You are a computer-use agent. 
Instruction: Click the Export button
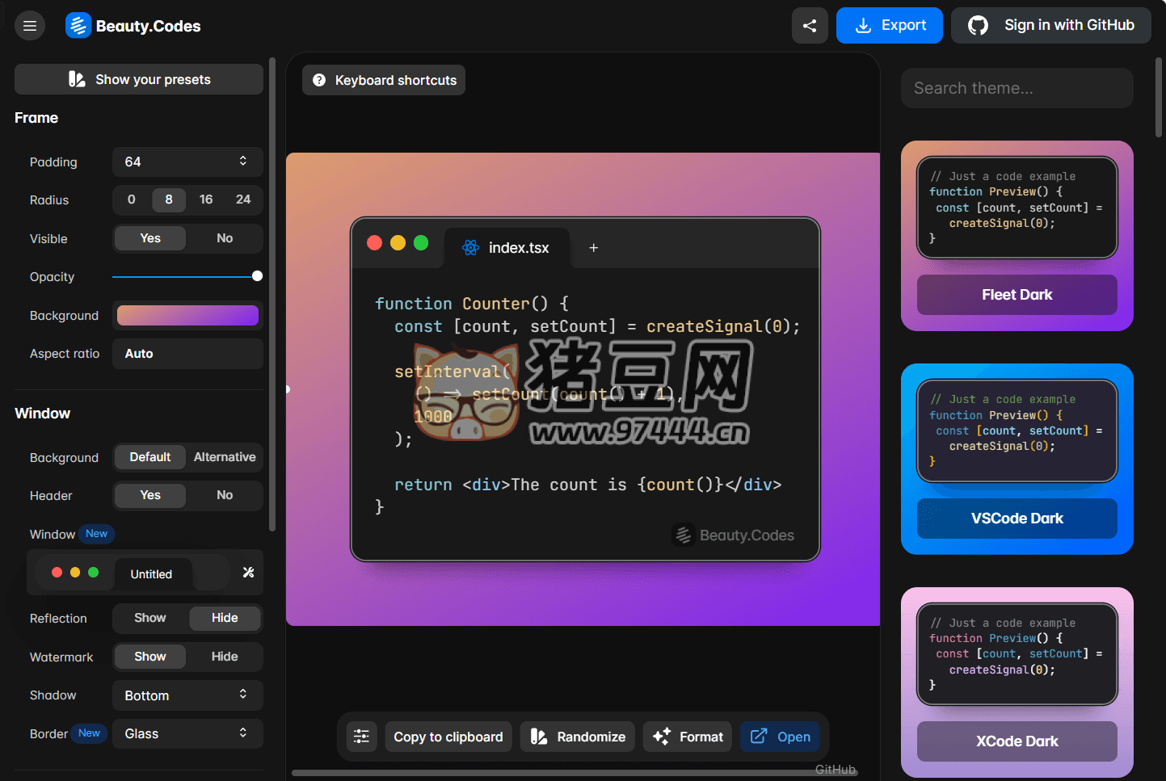889,26
